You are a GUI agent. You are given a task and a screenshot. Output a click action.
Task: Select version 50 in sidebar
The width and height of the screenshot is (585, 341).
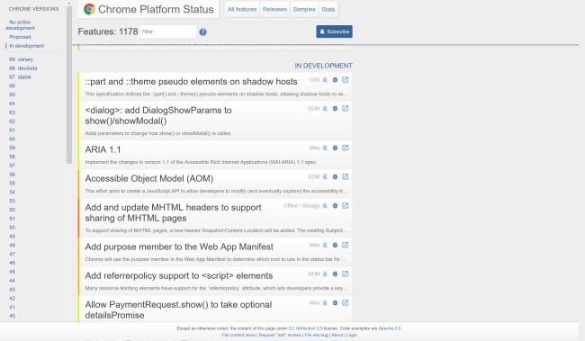[12, 228]
